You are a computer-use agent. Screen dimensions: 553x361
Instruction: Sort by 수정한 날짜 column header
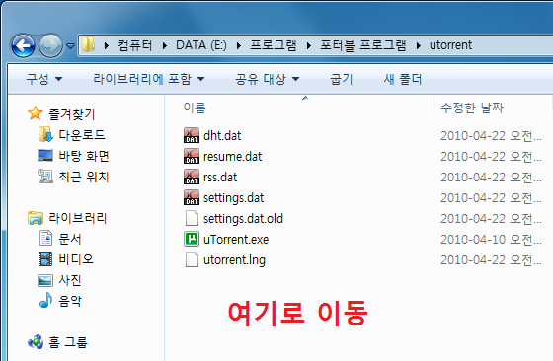[472, 108]
